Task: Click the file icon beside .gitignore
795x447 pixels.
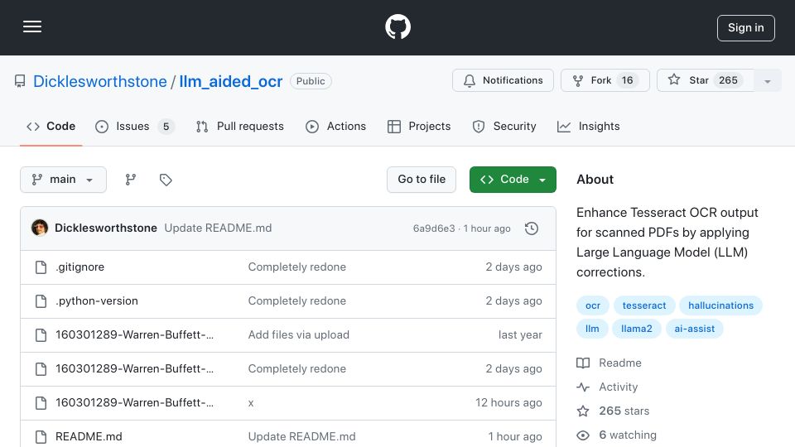Action: [41, 267]
